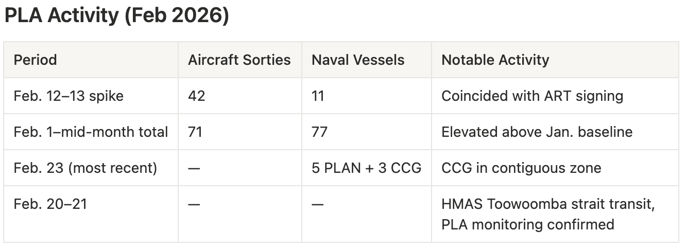Viewport: 686px width, 249px height.
Task: Select the aircraft sorties value 71
Action: coord(195,132)
